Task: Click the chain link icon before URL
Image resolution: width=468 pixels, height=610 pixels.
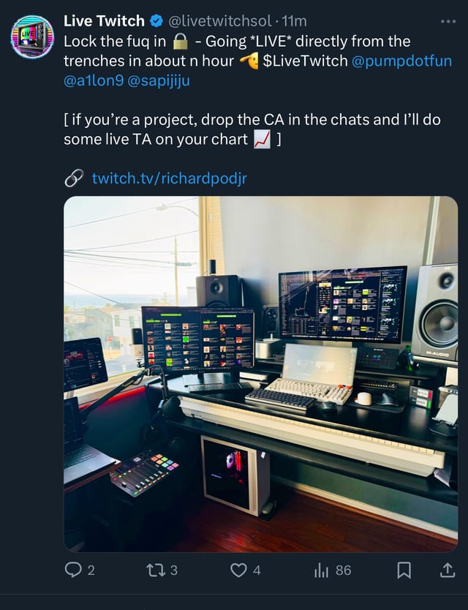Action: point(74,178)
